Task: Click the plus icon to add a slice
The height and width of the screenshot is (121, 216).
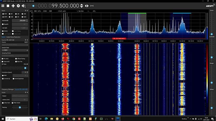Action: 13,6
